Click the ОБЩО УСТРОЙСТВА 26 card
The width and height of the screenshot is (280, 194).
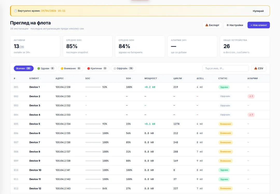tap(245, 46)
